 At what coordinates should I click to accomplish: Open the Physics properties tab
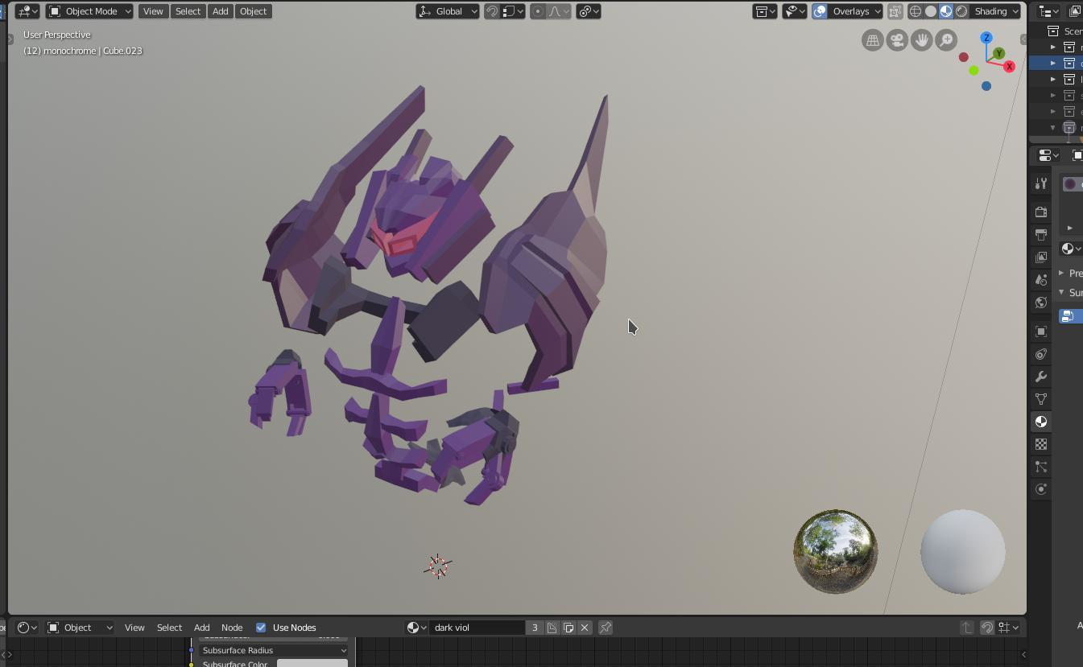point(1041,489)
